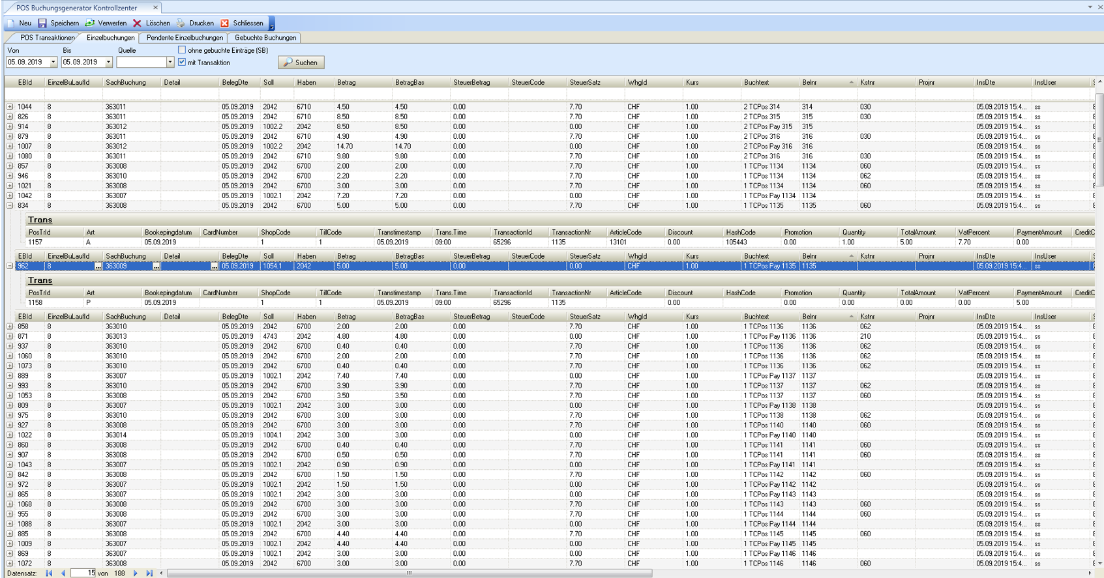The image size is (1104, 578).
Task: Open the Quelle combo box dropdown
Action: click(x=170, y=63)
